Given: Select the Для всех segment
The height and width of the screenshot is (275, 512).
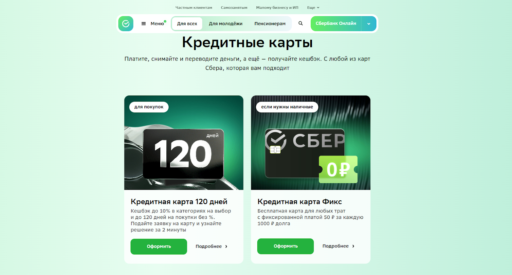Looking at the screenshot, I should click(x=187, y=24).
